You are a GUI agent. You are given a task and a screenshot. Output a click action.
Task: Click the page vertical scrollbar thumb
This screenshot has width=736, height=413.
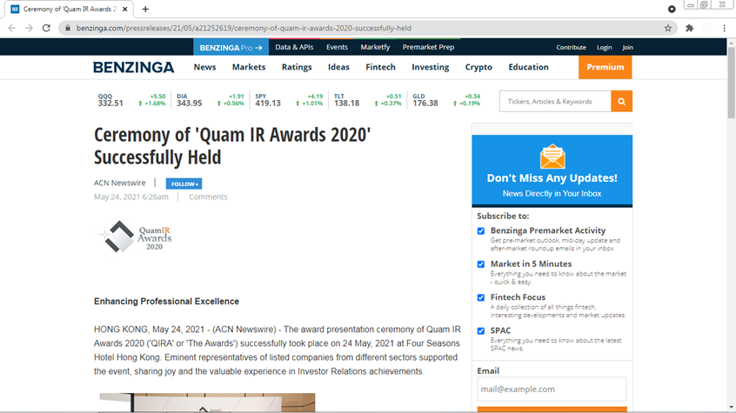(732, 82)
